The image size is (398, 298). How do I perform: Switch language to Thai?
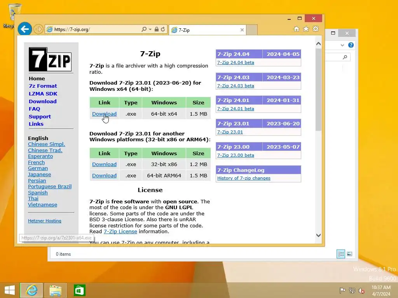coord(33,198)
